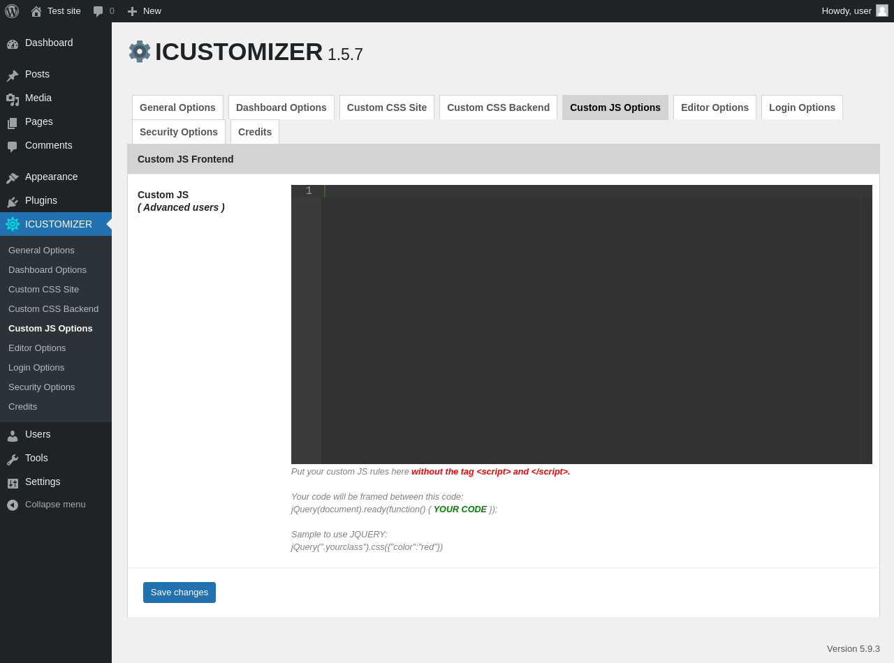Viewport: 894px width, 663px height.
Task: View the Credits tab
Action: pyautogui.click(x=255, y=132)
